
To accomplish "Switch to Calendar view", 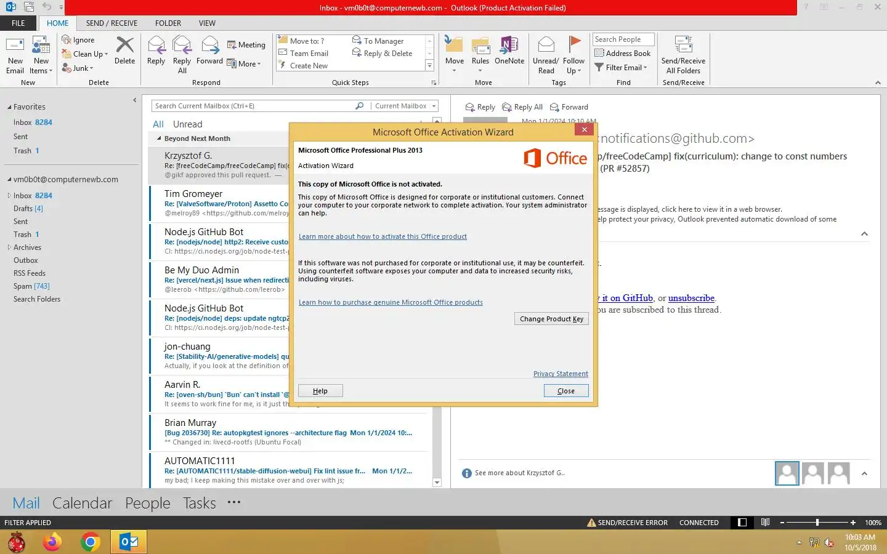I will tap(82, 503).
